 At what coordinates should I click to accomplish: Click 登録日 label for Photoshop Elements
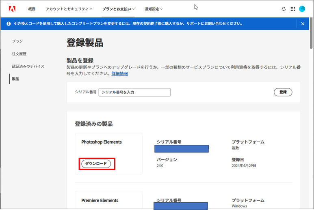click(x=238, y=160)
